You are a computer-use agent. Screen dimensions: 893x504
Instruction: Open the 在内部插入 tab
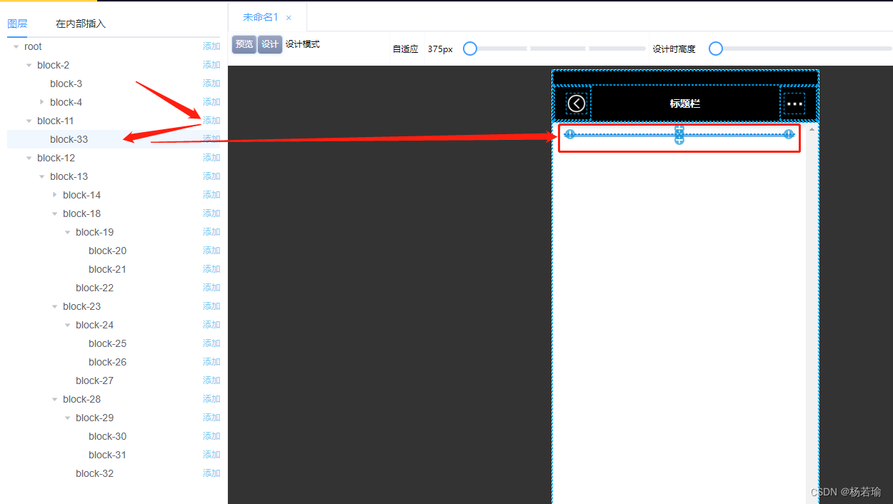81,24
